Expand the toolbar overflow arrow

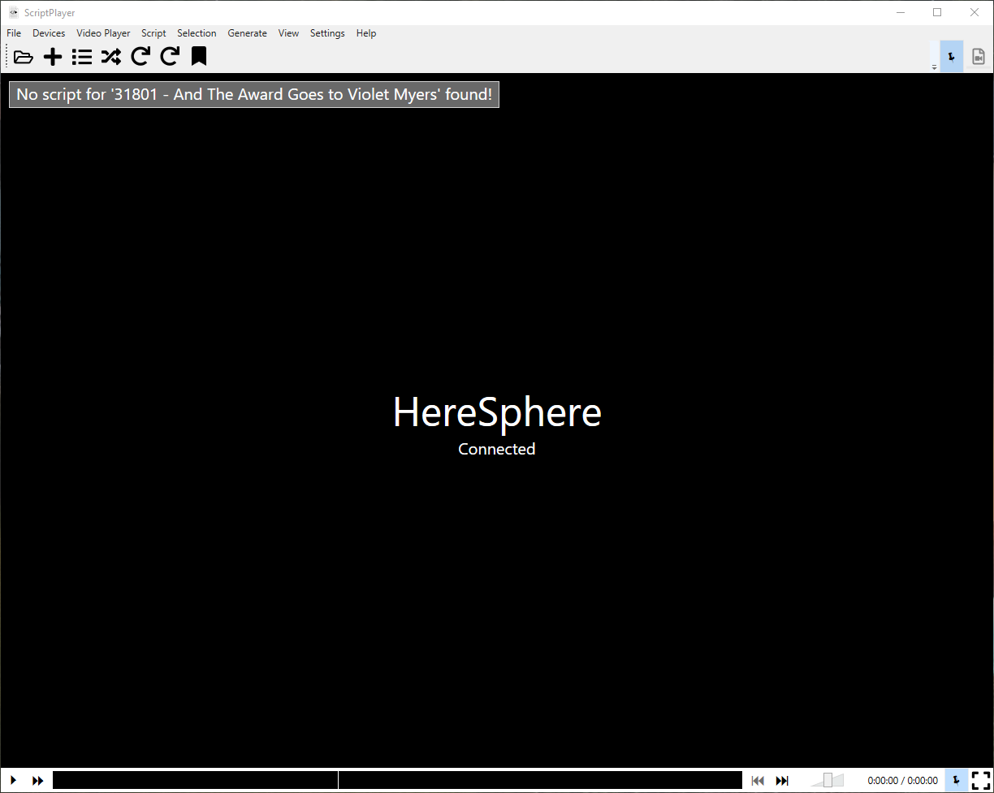coord(934,68)
